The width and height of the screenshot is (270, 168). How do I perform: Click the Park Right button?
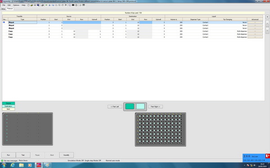click(155, 107)
